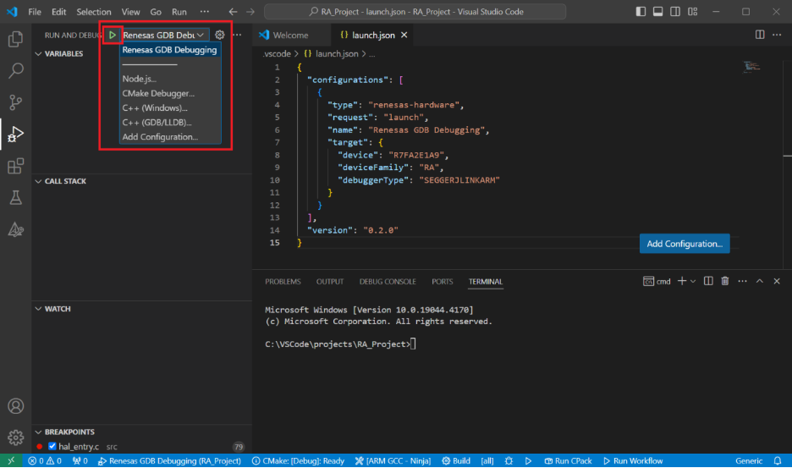Switch to the DEBUG CONSOLE tab

pos(388,281)
